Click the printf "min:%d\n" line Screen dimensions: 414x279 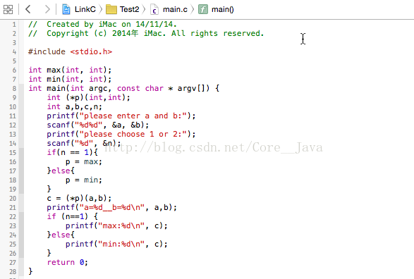(116, 244)
